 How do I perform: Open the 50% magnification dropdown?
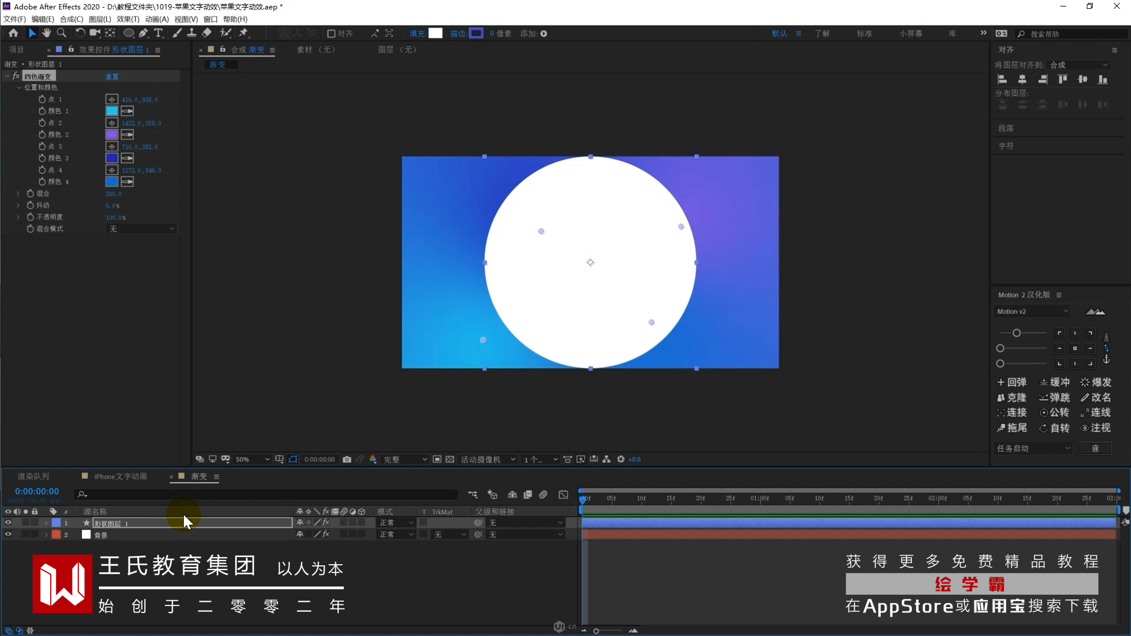[x=252, y=459]
